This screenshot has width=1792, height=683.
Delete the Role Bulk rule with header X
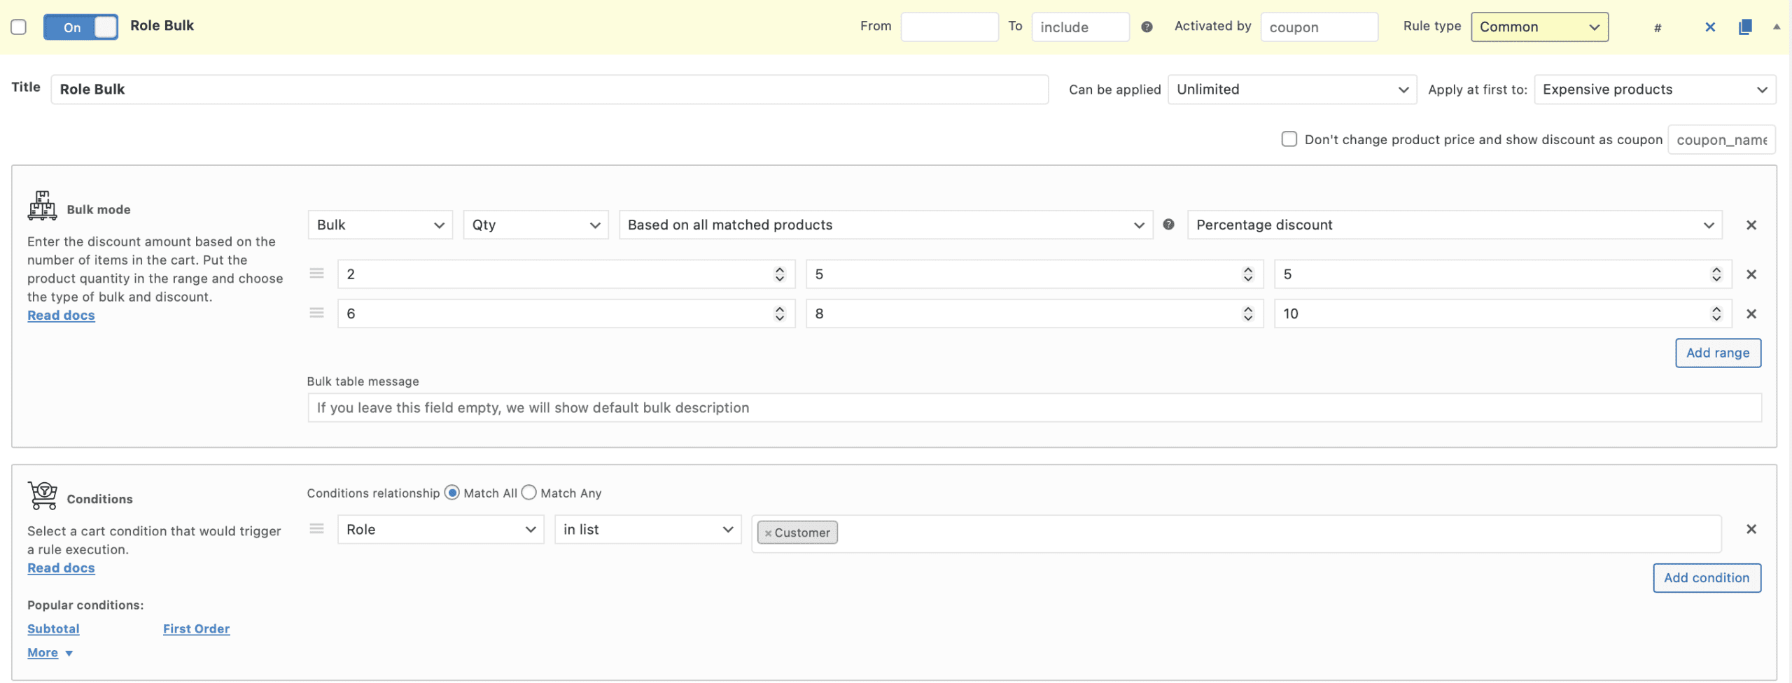point(1709,27)
